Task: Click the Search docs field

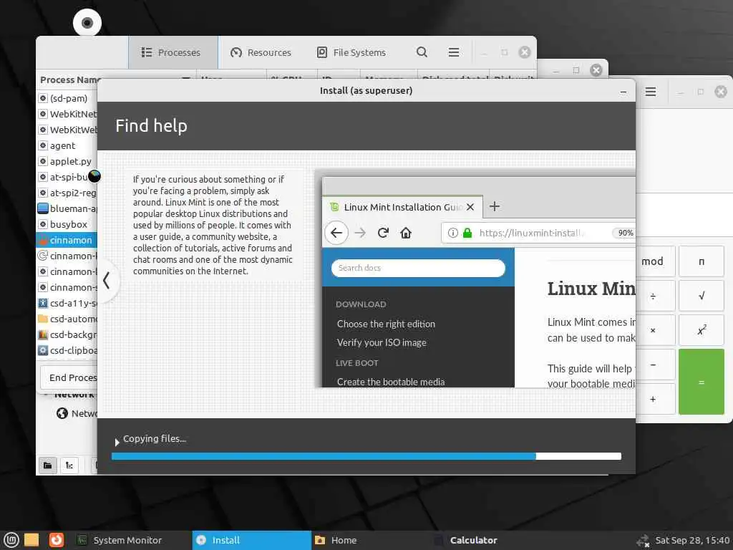Action: [x=418, y=268]
